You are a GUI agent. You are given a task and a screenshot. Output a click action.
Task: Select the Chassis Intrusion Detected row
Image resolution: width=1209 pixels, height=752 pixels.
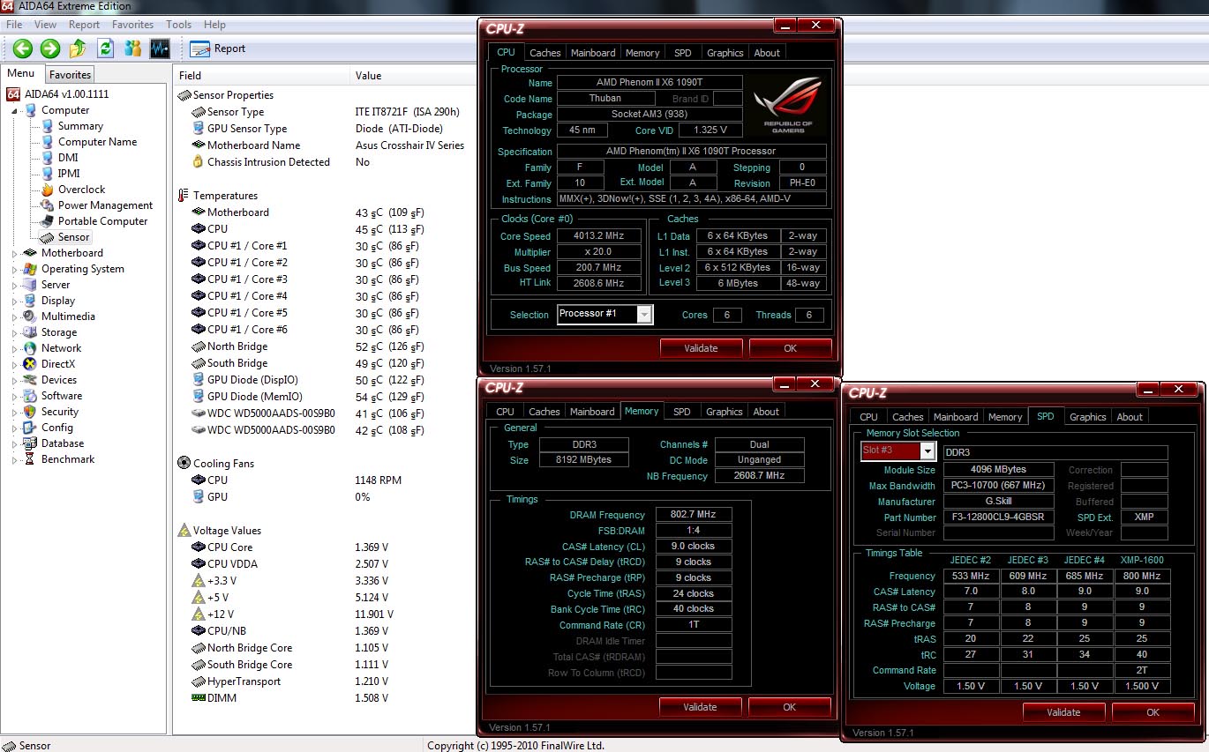tap(325, 162)
